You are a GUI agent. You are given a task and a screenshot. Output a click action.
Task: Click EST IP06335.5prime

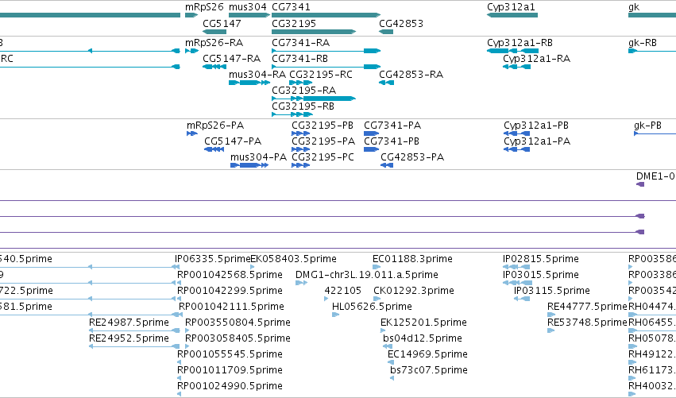(213, 259)
